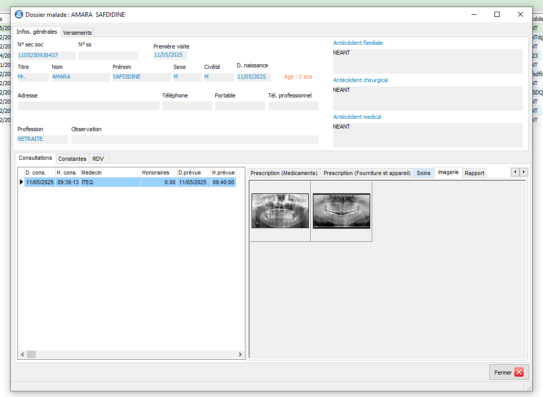
Task: Open the second panoramic X-ray thumbnail
Action: coord(342,211)
